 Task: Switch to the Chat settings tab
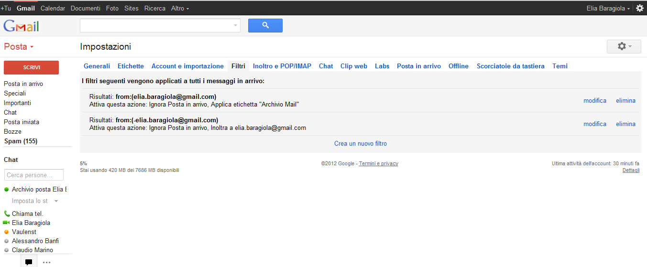[x=326, y=66]
